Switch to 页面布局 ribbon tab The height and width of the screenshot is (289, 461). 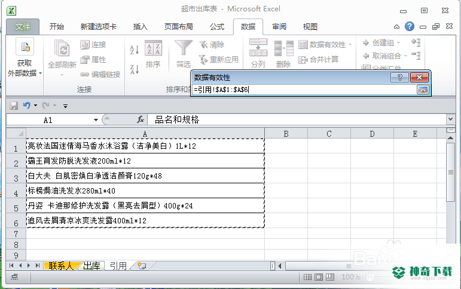(x=178, y=27)
